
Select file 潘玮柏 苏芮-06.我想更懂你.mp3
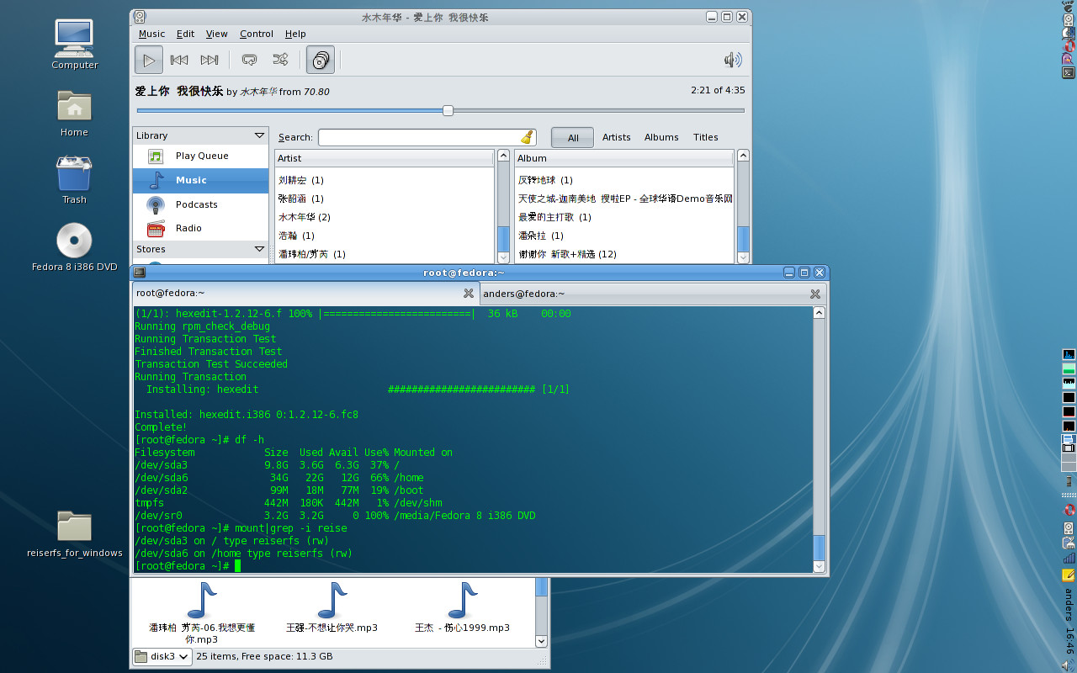(202, 612)
